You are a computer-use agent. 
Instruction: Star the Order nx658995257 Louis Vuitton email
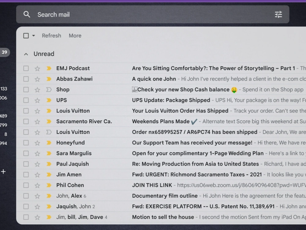coord(37,132)
